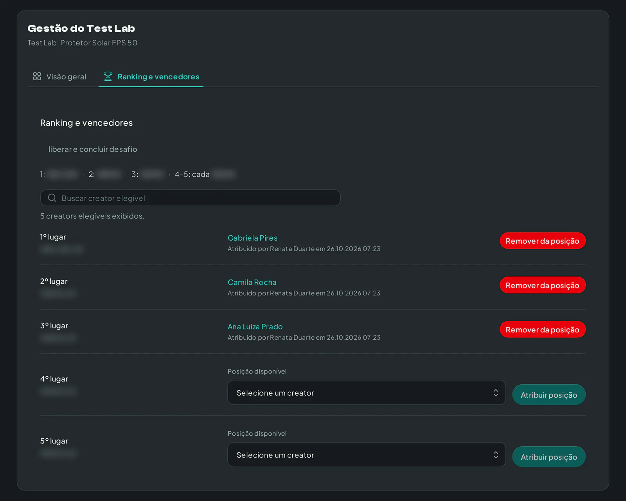Click the trophy icon on Ranking tab
This screenshot has height=501, width=626.
108,76
